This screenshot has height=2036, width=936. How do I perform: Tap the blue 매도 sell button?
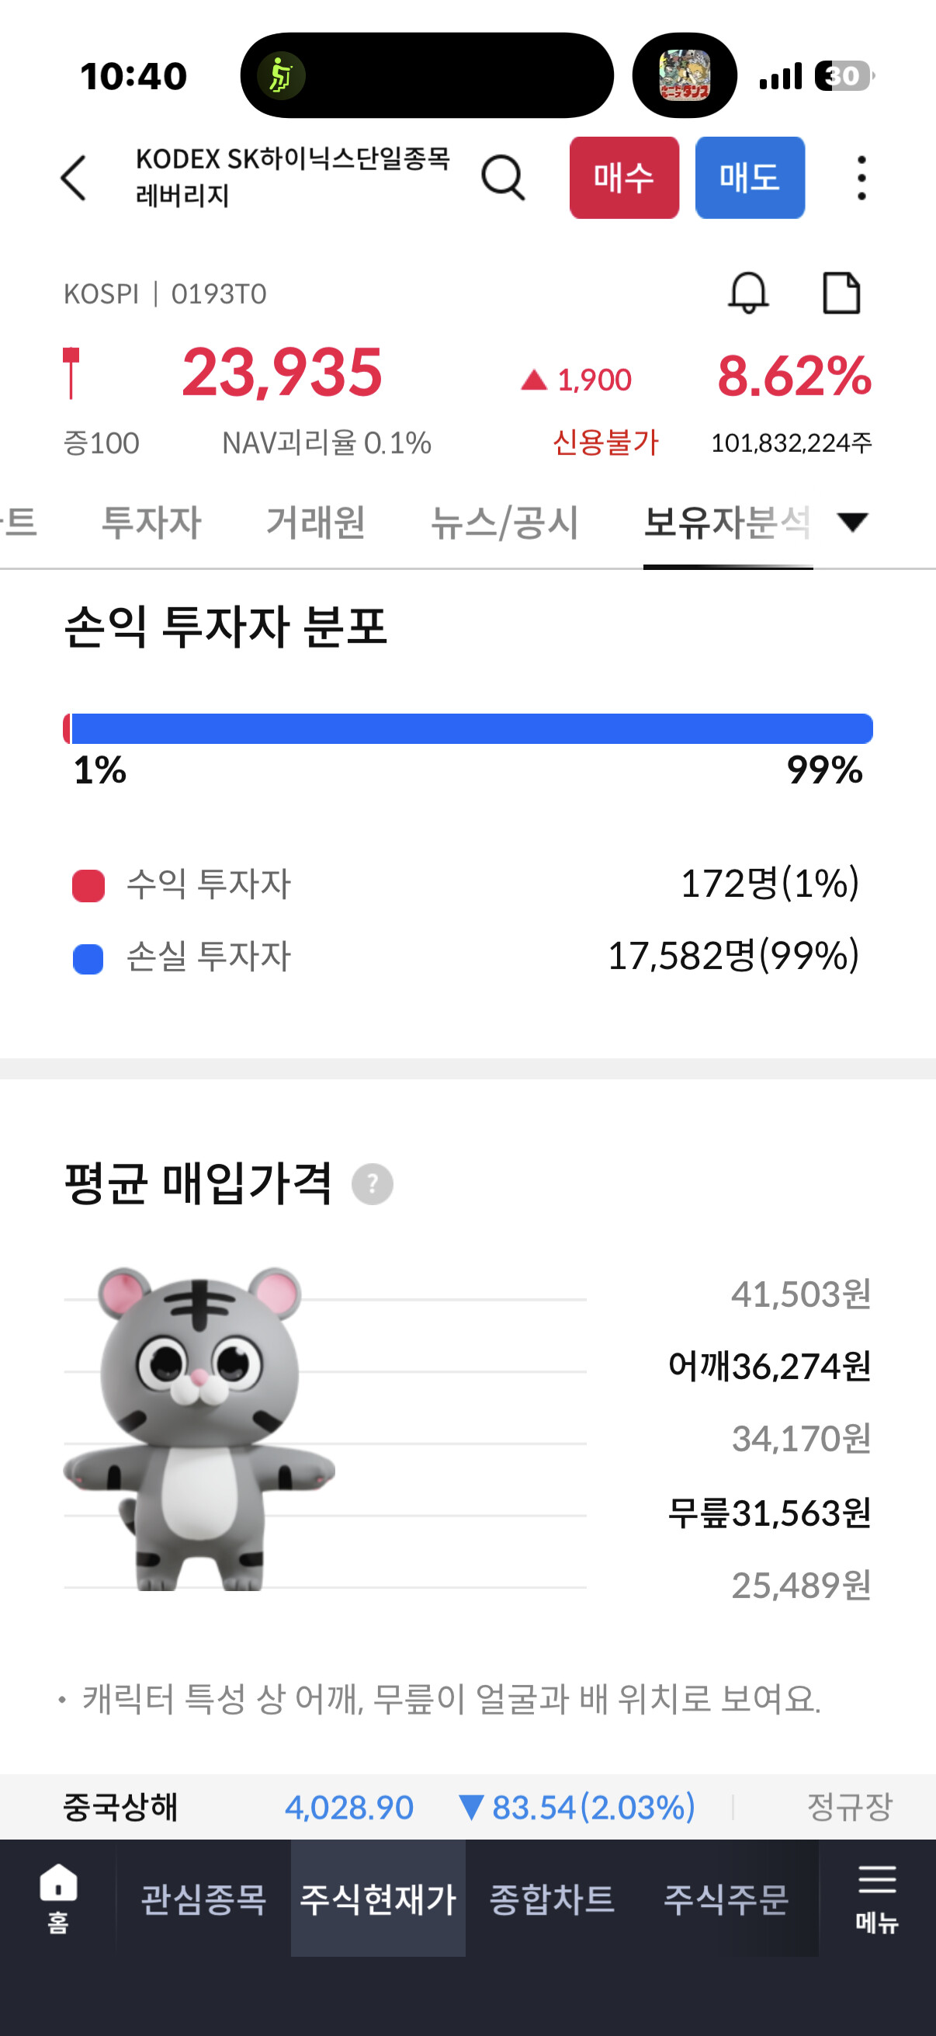pos(750,178)
